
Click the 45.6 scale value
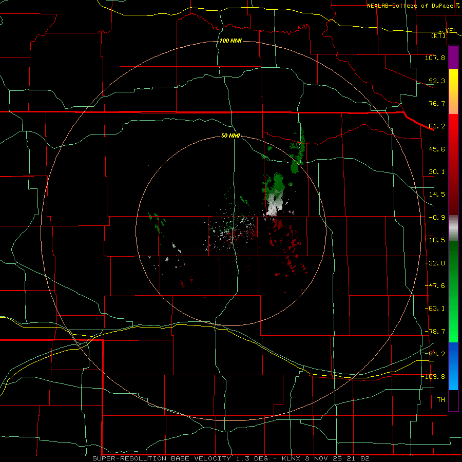(x=437, y=149)
